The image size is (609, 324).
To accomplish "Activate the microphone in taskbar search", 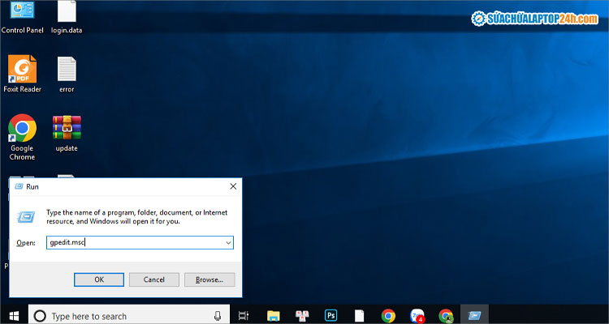I will 218,315.
